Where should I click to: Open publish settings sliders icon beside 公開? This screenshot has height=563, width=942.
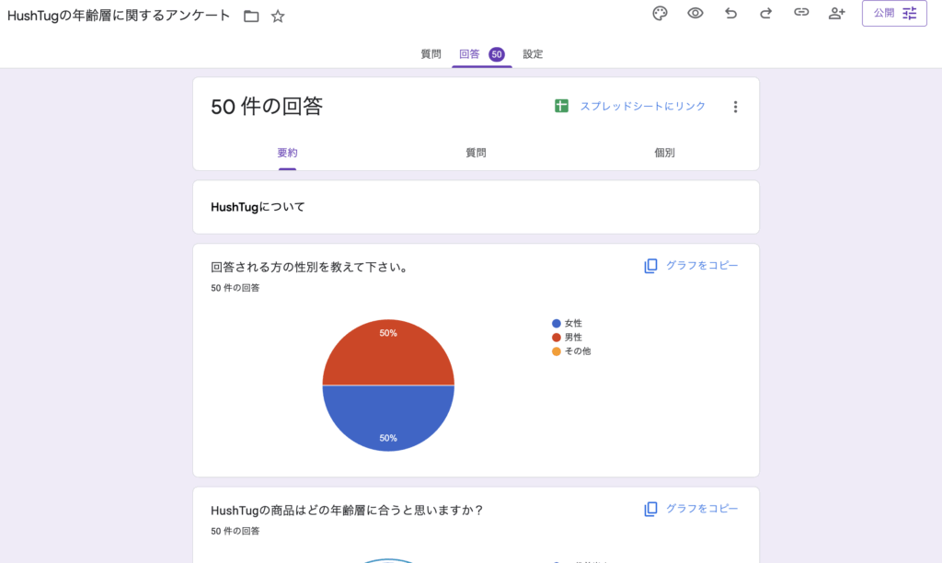909,13
